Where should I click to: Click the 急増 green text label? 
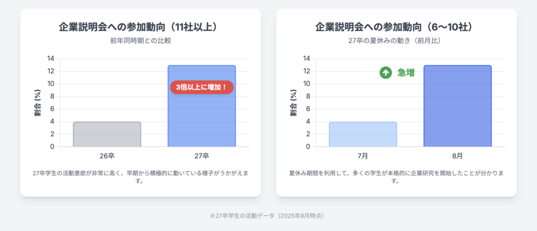[406, 73]
